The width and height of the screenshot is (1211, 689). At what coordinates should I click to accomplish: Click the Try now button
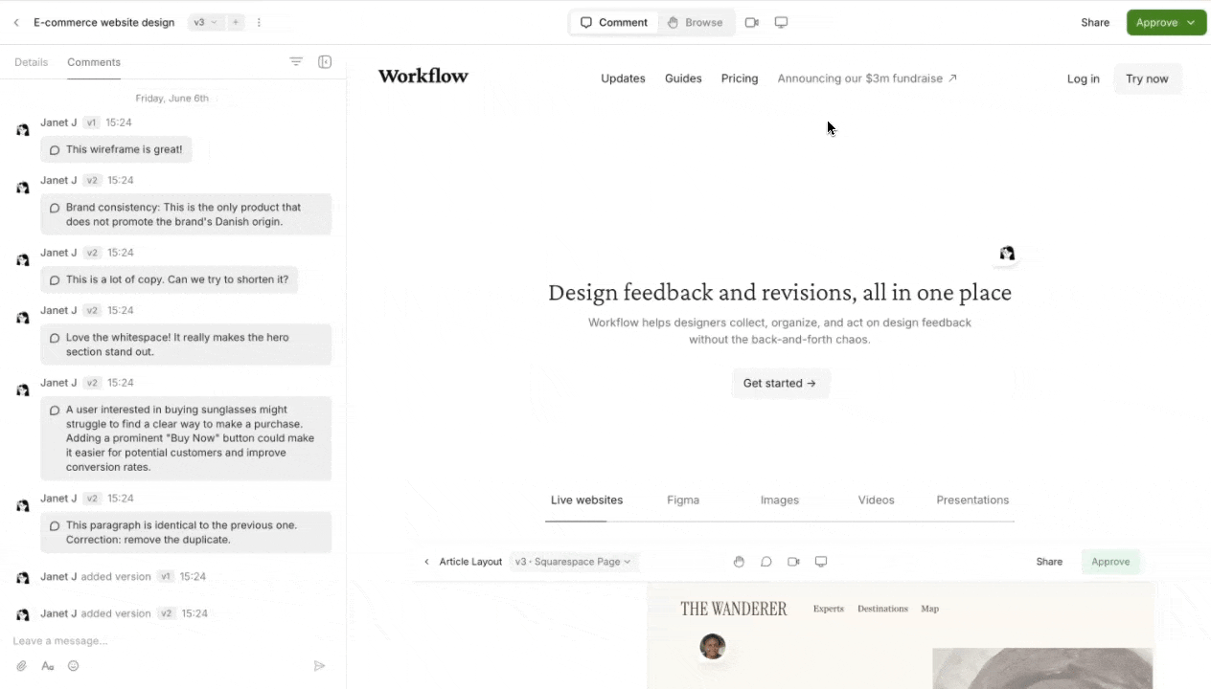1147,78
